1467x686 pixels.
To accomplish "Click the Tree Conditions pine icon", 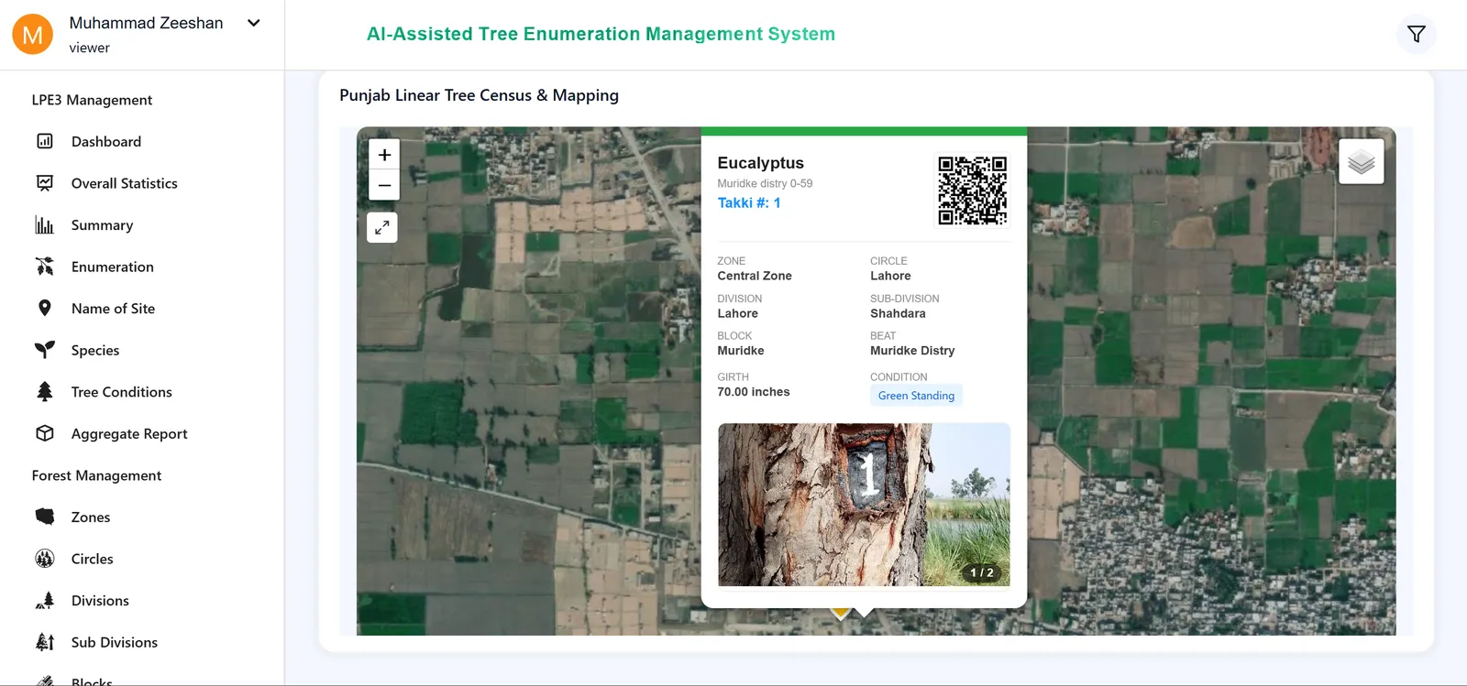I will [x=44, y=392].
